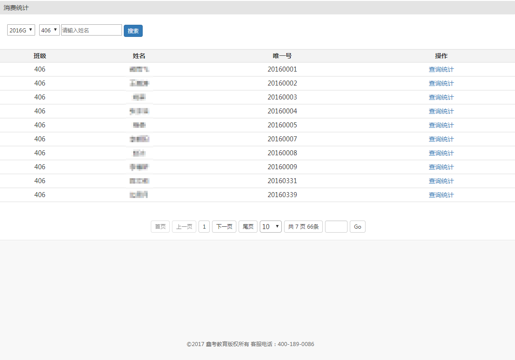Click the name search input field
Screen dimensions: 515x360
(x=91, y=30)
